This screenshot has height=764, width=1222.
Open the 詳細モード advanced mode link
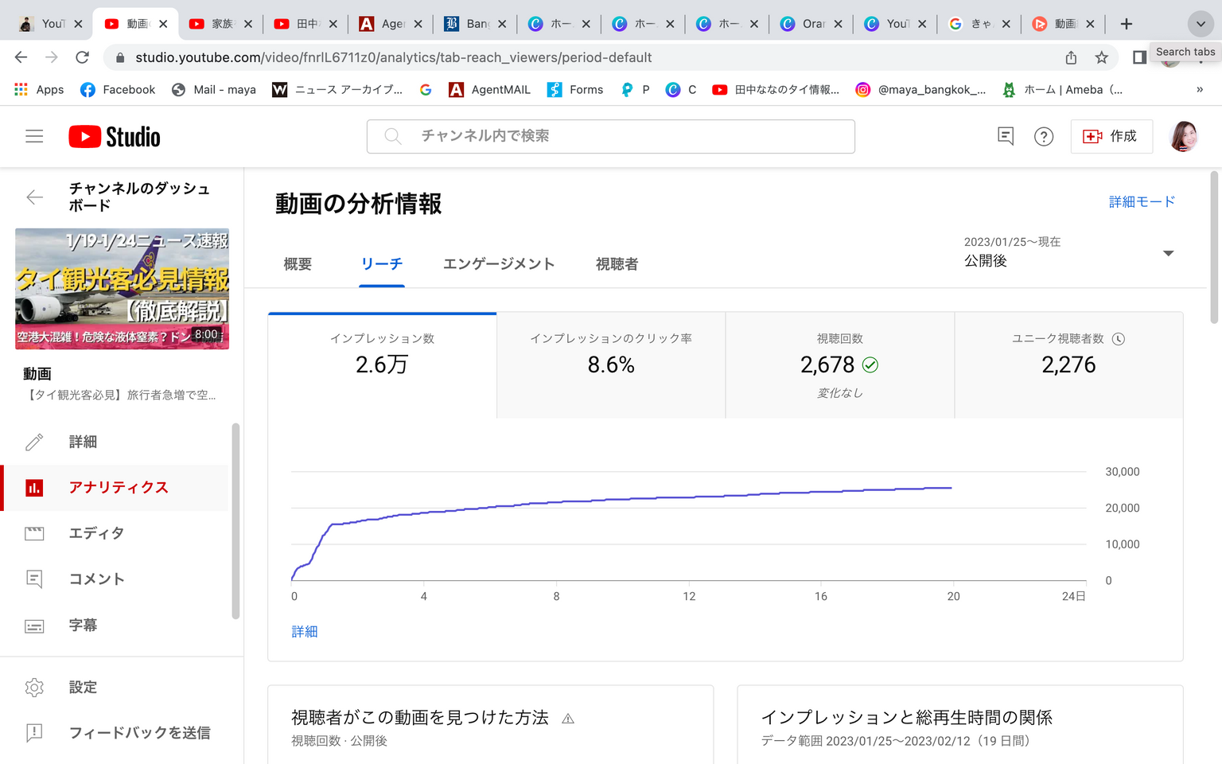coord(1142,202)
